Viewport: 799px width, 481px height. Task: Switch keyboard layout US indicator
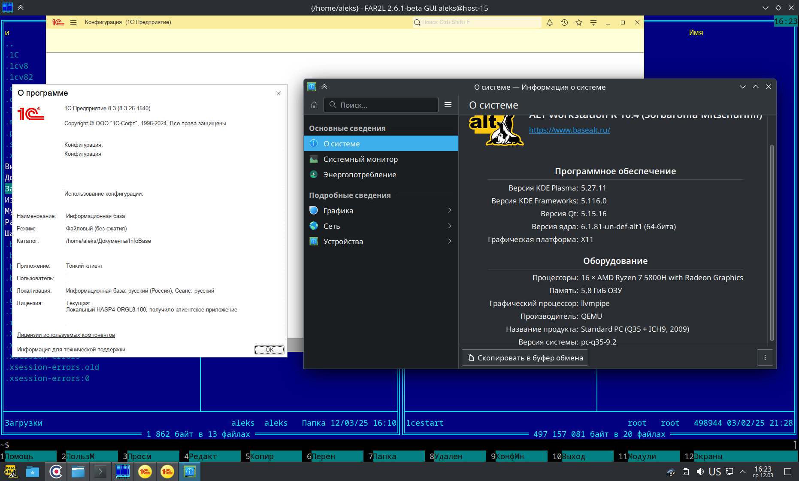point(715,472)
